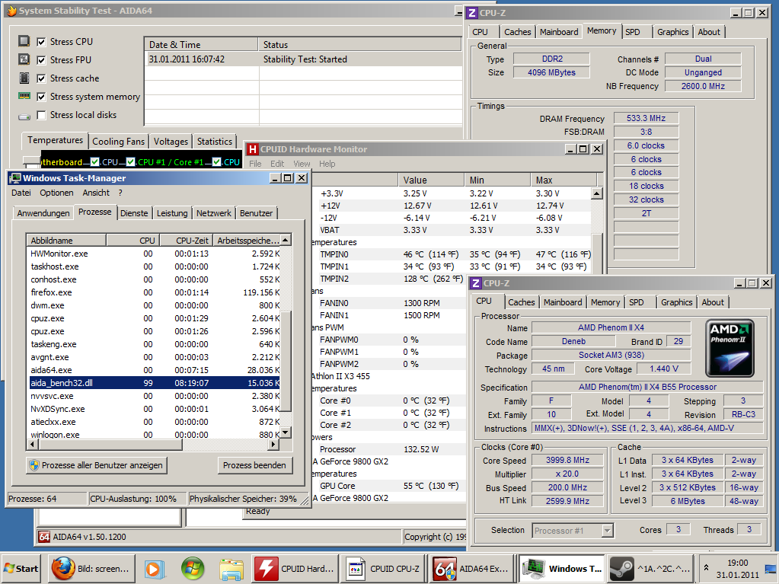779x584 pixels.
Task: Click Stability Test: Started log entry
Action: (305, 59)
